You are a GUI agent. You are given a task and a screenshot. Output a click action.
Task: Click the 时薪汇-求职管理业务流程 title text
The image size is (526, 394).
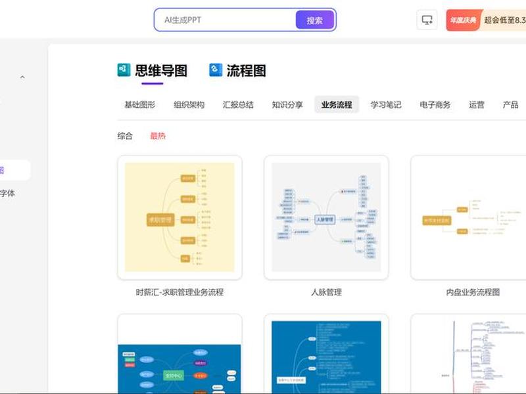[179, 292]
